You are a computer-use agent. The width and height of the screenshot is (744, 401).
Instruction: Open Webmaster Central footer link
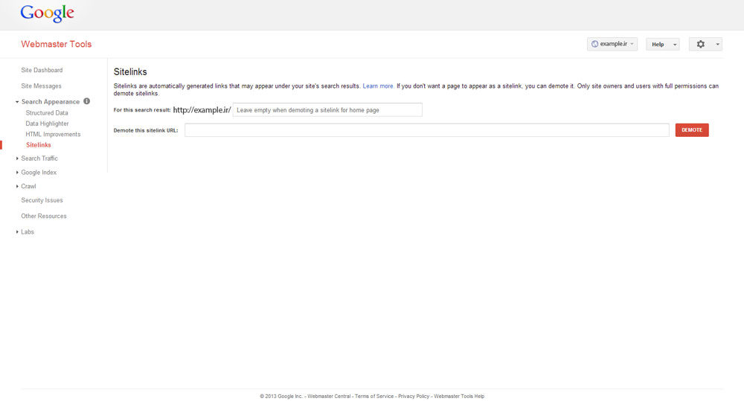coord(329,397)
